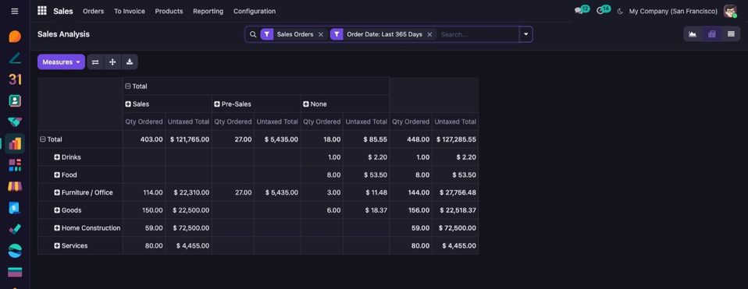Sort by Qty Ordered under Sales
The width and height of the screenshot is (748, 289).
144,122
